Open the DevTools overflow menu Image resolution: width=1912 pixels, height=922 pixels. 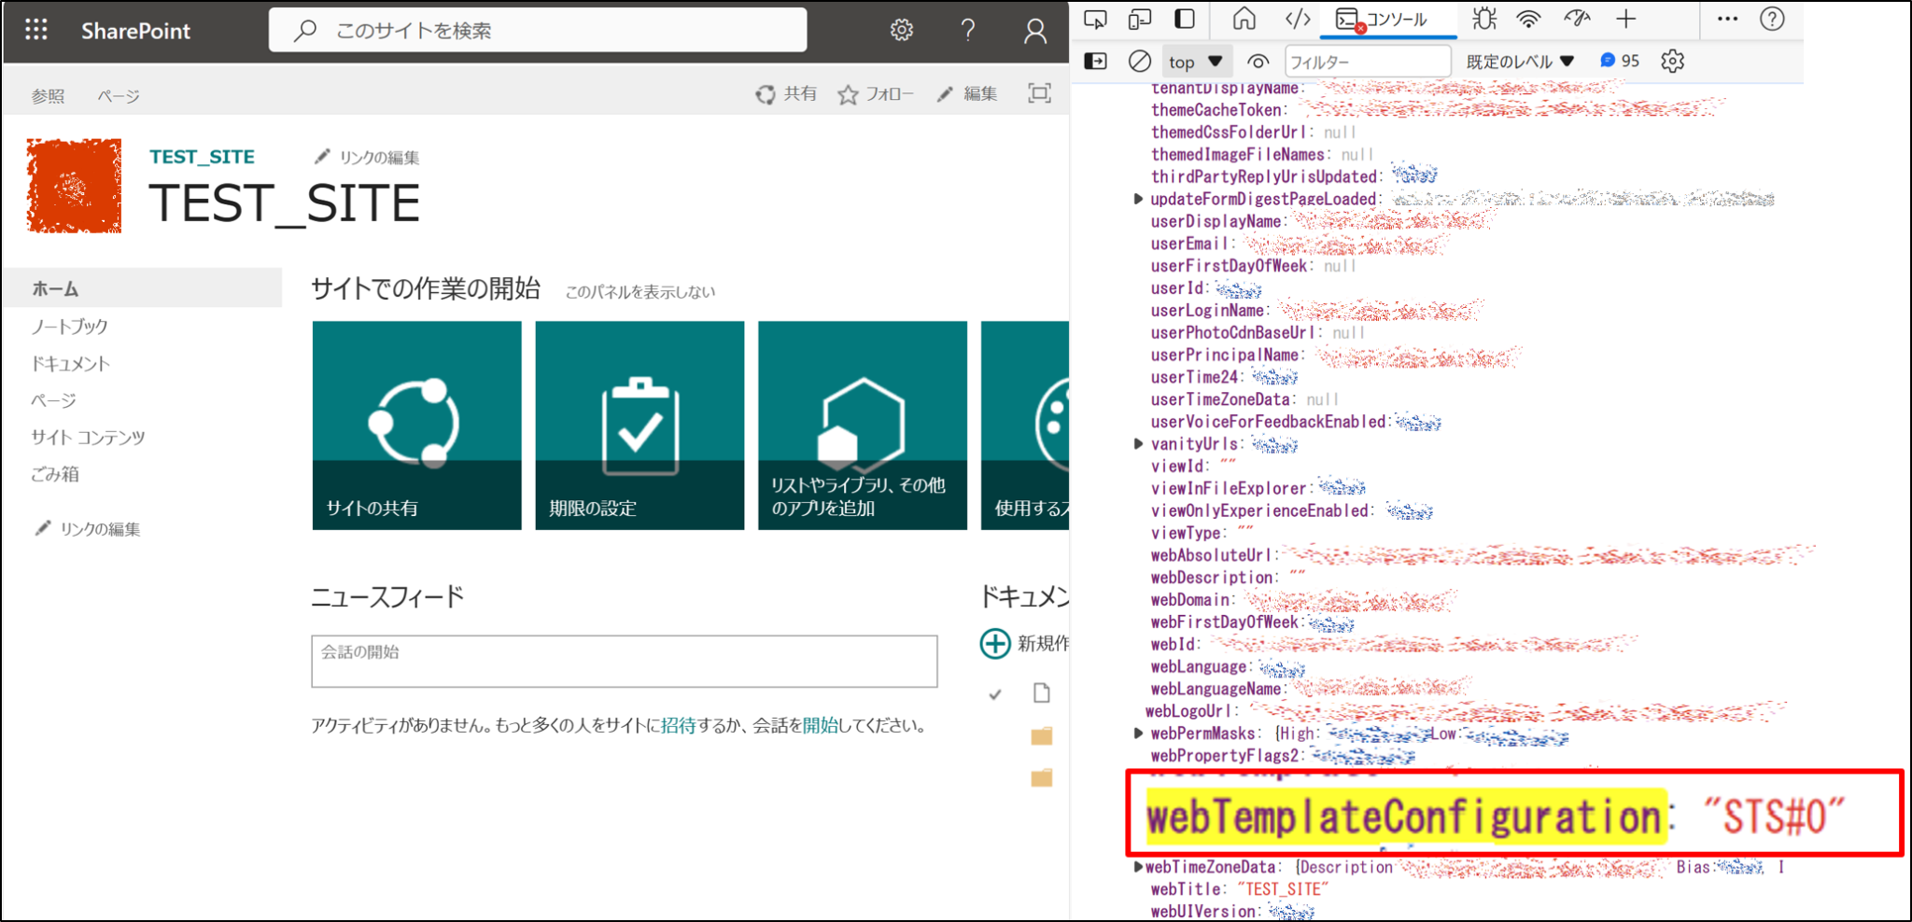click(1726, 19)
